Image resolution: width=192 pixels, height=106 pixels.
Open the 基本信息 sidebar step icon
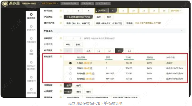coord(31,15)
